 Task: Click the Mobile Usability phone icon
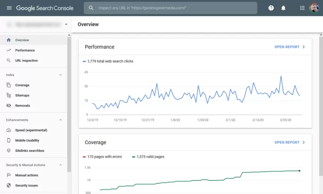(x=9, y=140)
